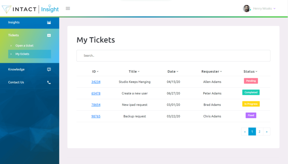Click the Insights chart icon

49,23
